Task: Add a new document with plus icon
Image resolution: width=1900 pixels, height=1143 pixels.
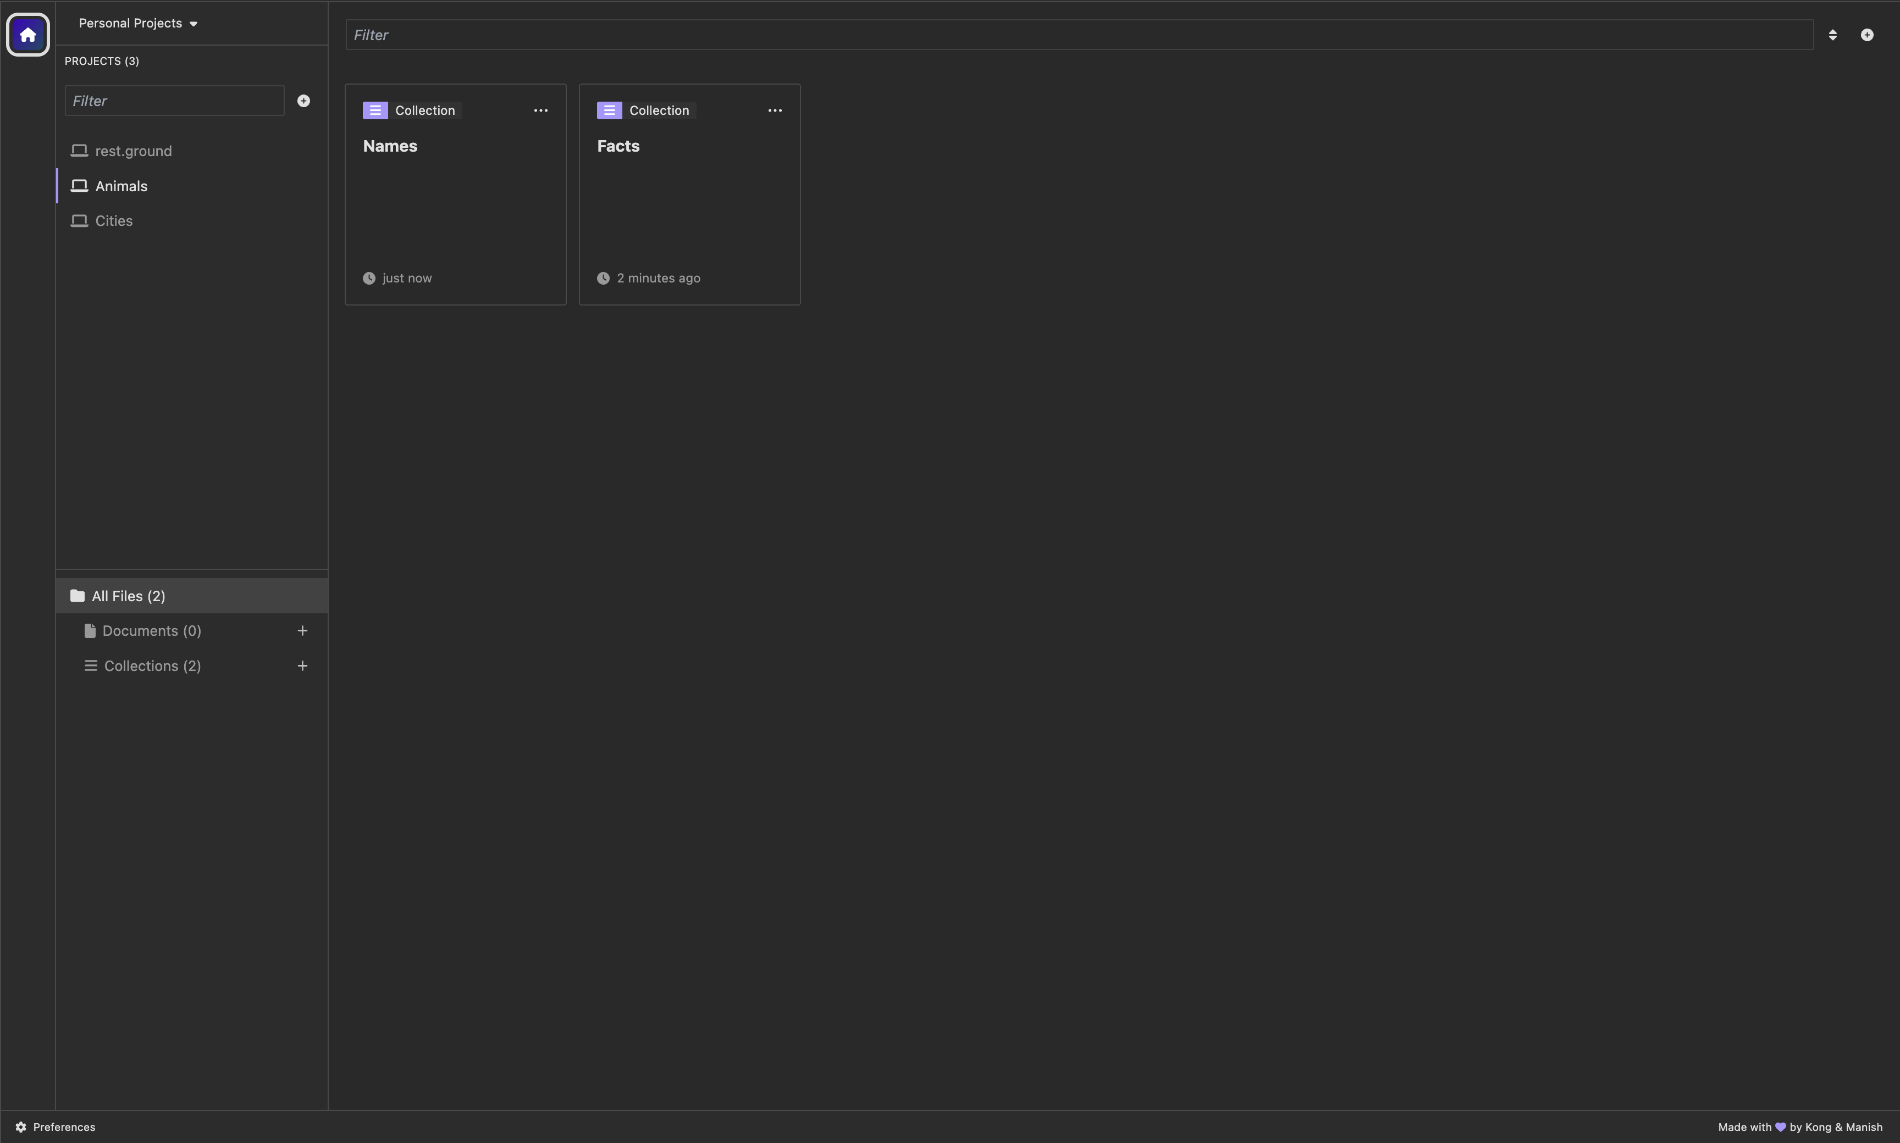Action: [x=303, y=631]
